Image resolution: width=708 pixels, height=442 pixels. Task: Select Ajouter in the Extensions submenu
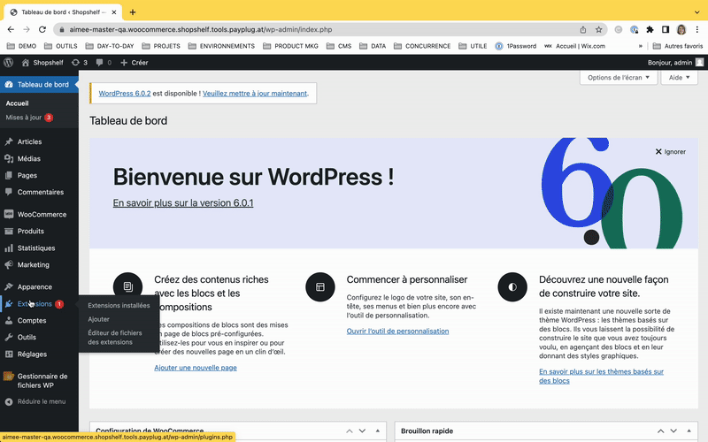99,319
